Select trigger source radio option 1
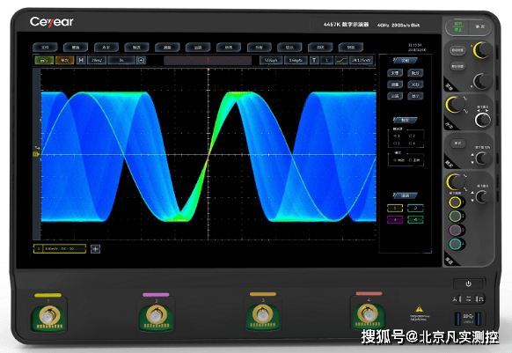The image size is (512, 353). (x=397, y=136)
